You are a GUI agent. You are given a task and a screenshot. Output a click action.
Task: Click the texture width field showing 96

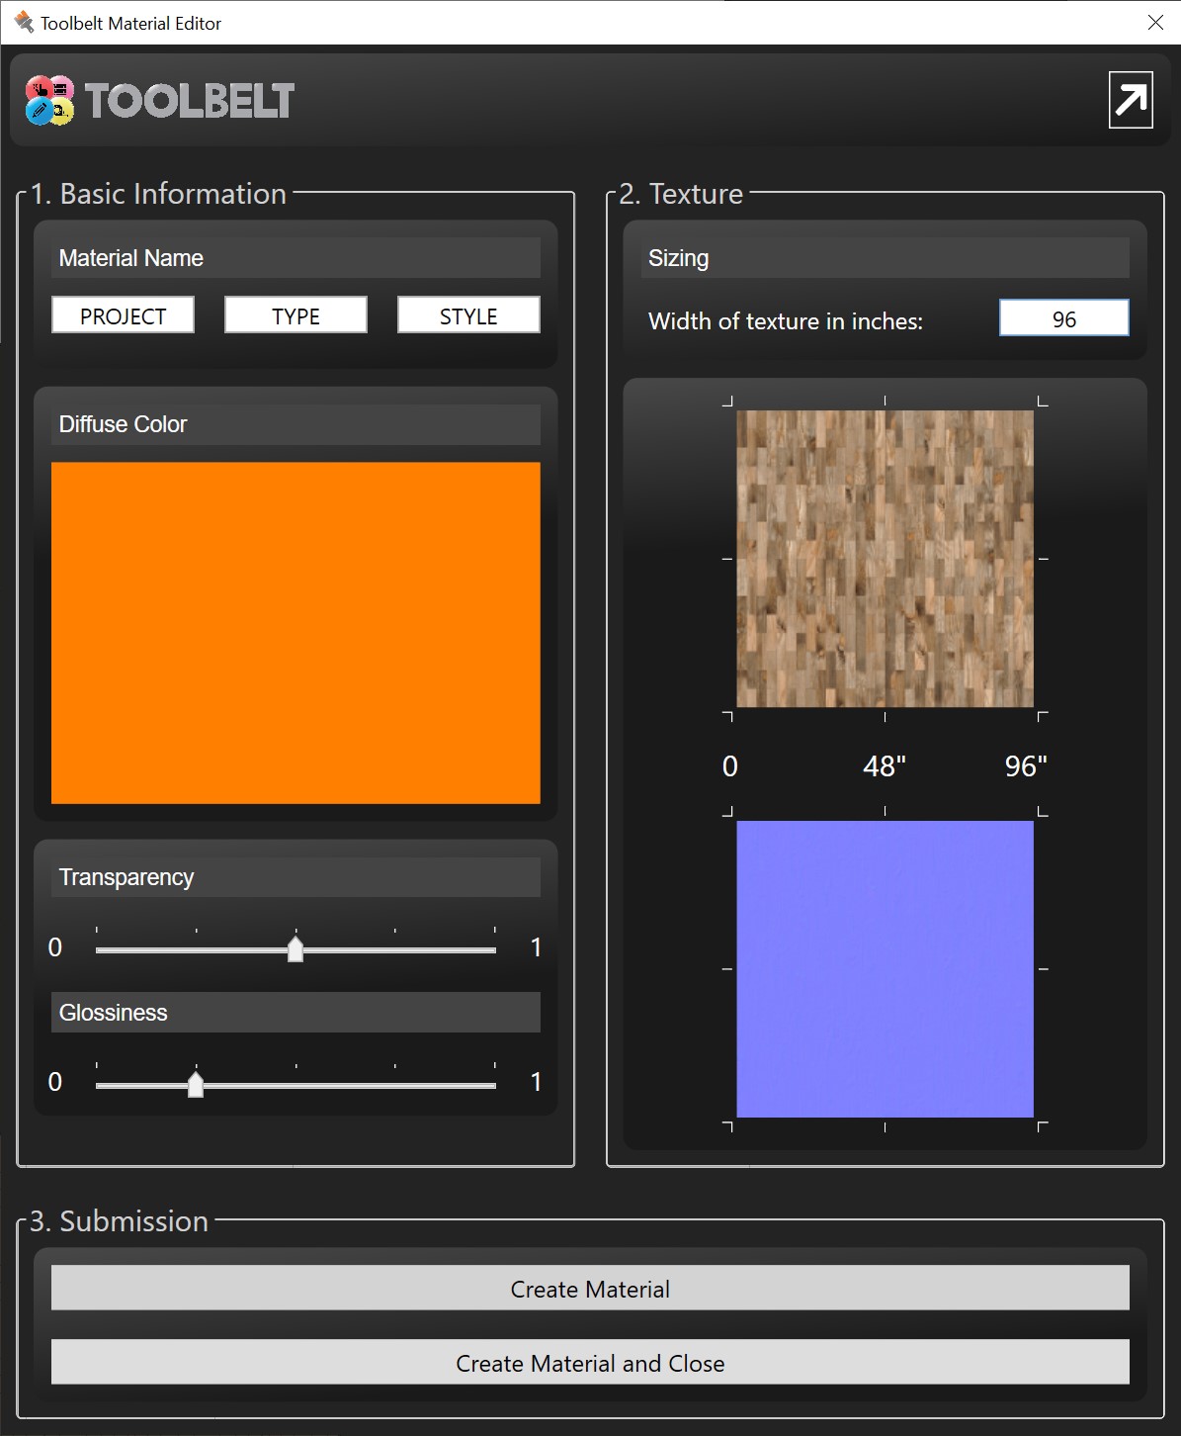click(x=1063, y=318)
